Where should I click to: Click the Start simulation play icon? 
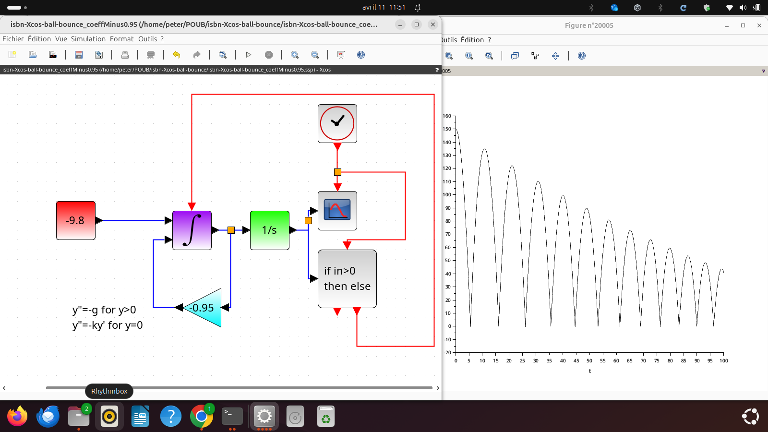click(x=248, y=55)
